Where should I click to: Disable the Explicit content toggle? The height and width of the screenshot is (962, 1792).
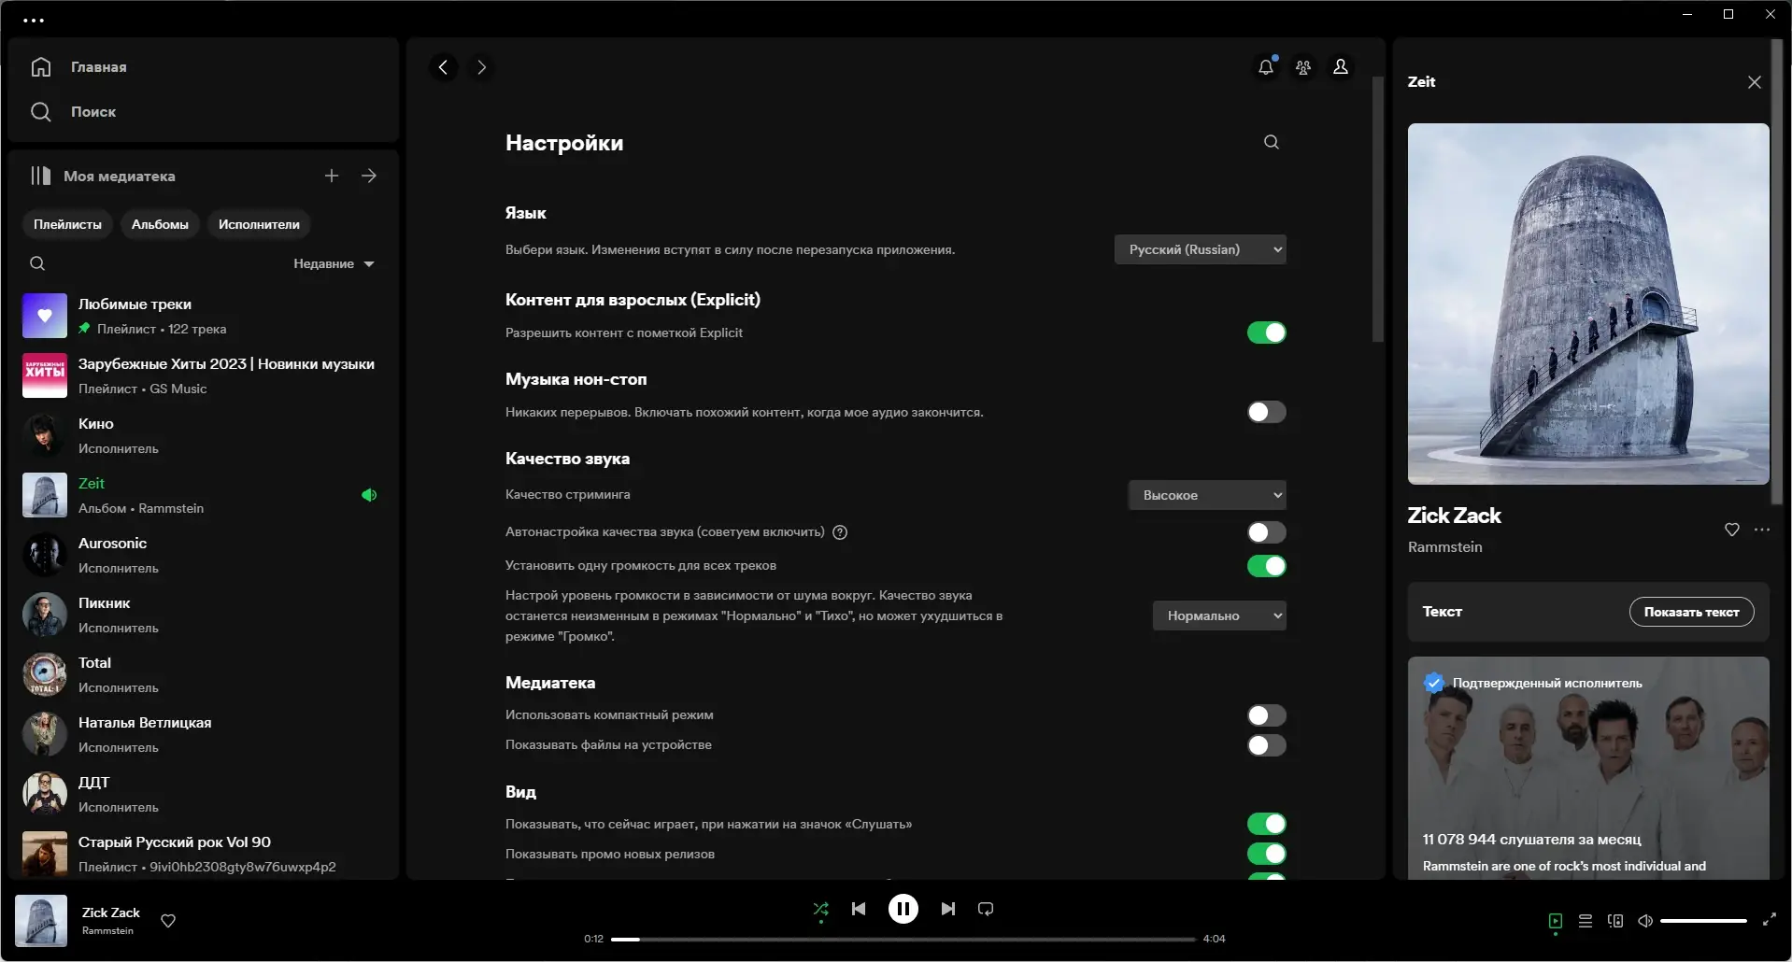1267,332
